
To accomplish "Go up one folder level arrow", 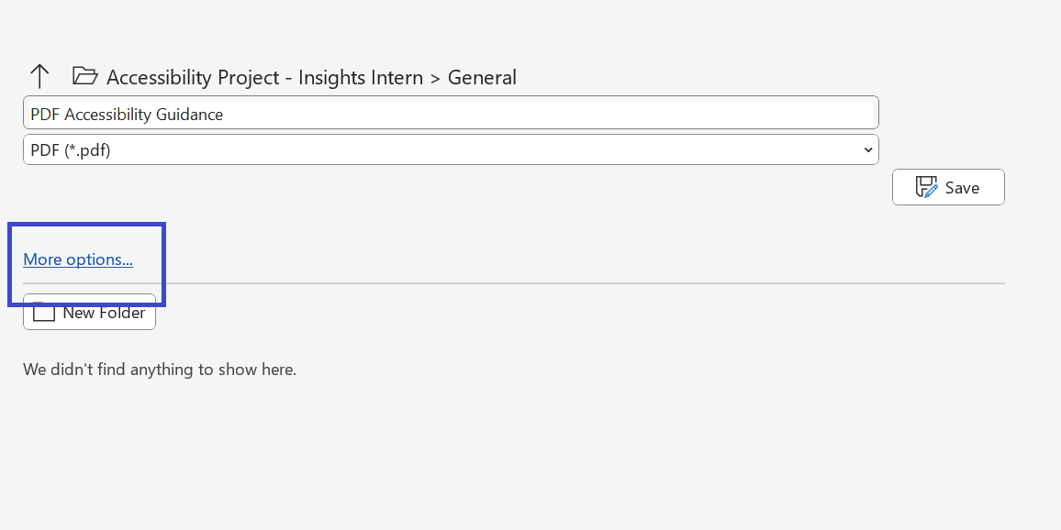I will 39,77.
